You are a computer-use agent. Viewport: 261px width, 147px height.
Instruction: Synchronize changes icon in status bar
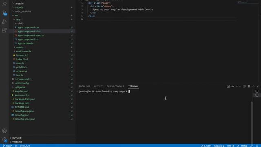(x=16, y=146)
